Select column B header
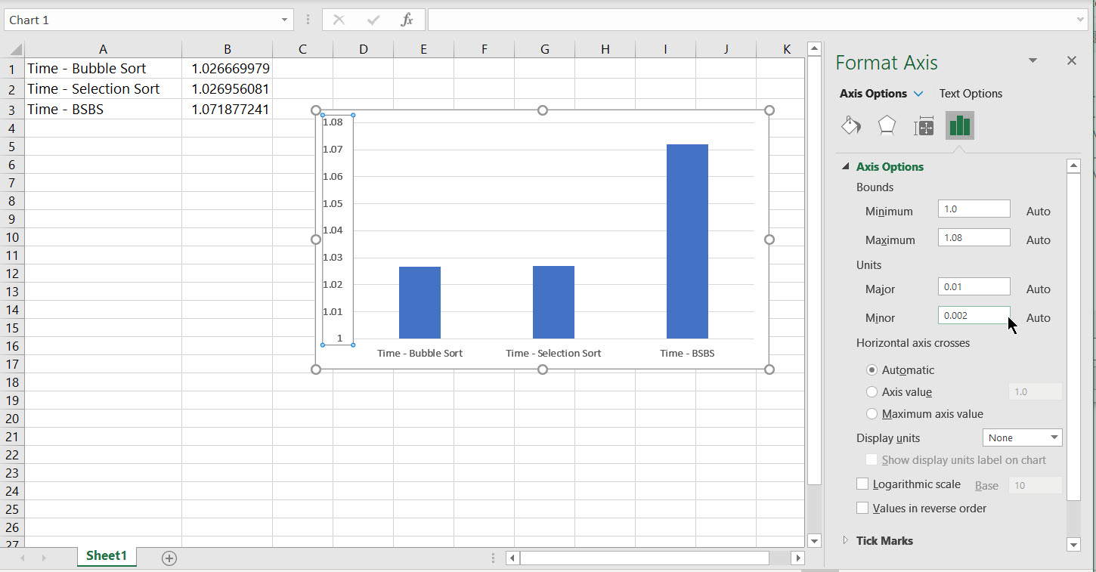1096x572 pixels. pyautogui.click(x=227, y=49)
